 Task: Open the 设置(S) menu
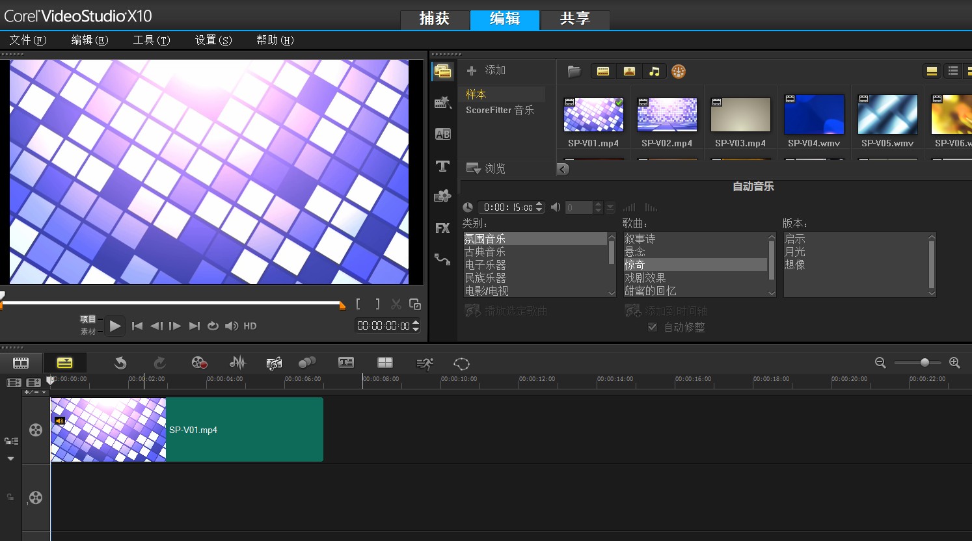[x=213, y=40]
